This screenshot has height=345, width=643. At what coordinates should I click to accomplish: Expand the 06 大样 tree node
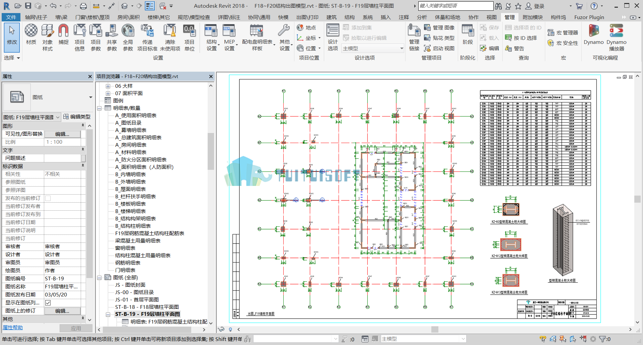click(x=108, y=86)
